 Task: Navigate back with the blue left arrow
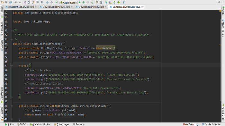[x=47, y=2]
